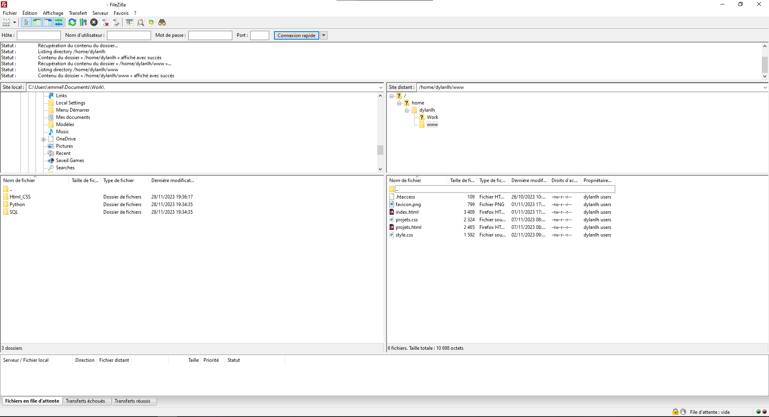This screenshot has height=417, width=769.
Task: Click the FileZilla logo in the title bar
Action: tap(4, 4)
